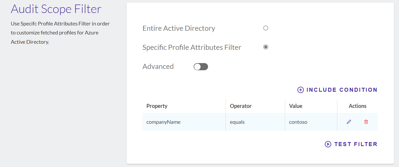Click the plus circle icon beside Include Condition
The height and width of the screenshot is (167, 399).
tap(300, 90)
